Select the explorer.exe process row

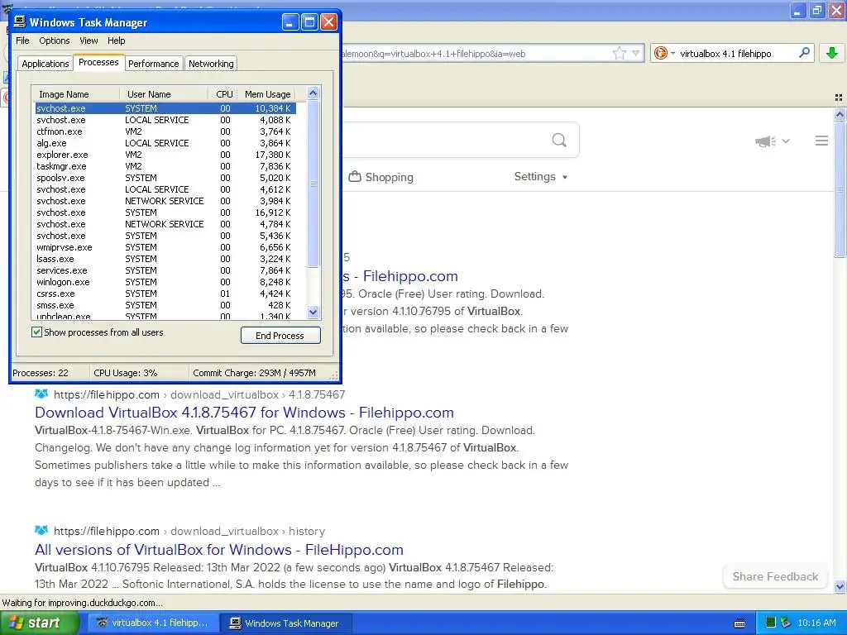(165, 155)
